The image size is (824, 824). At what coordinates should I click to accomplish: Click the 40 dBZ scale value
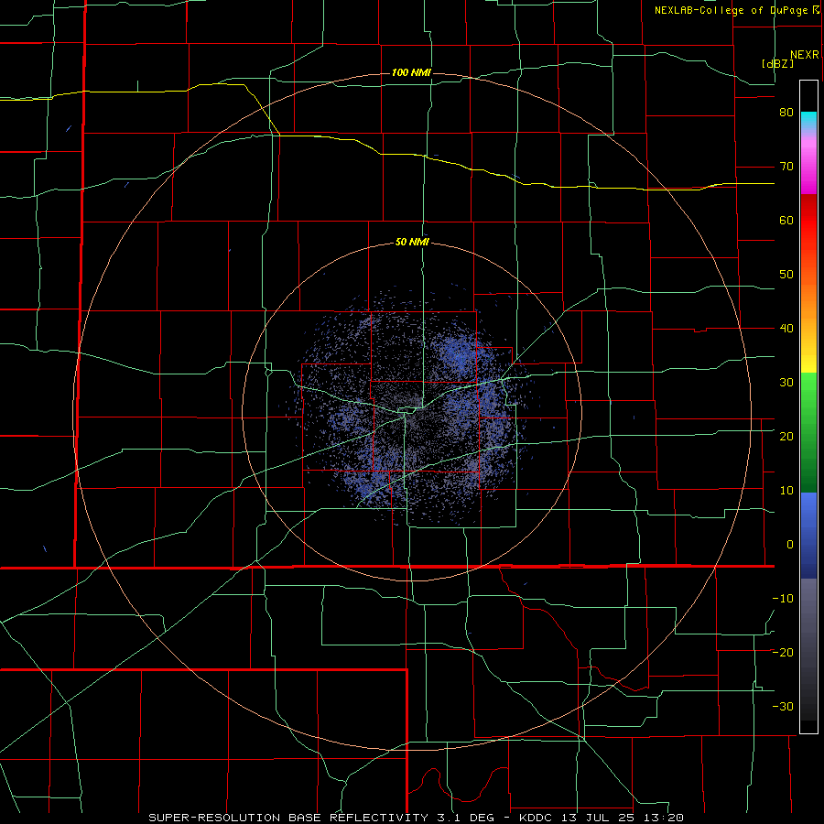pyautogui.click(x=786, y=329)
